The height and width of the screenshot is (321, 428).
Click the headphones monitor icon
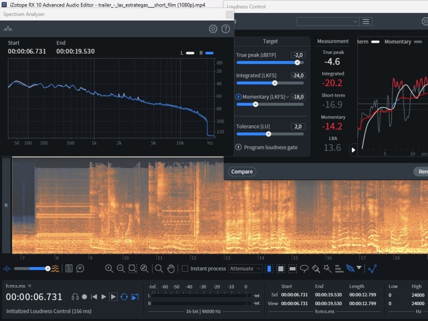tap(75, 297)
